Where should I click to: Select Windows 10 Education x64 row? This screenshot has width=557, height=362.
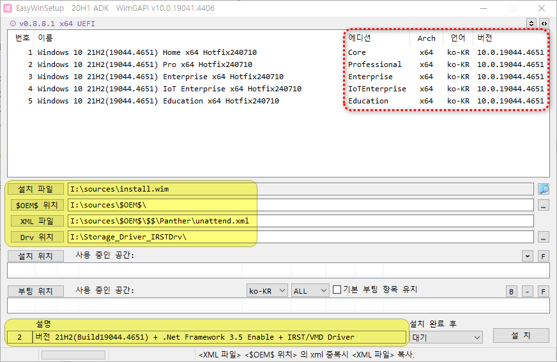(279, 101)
